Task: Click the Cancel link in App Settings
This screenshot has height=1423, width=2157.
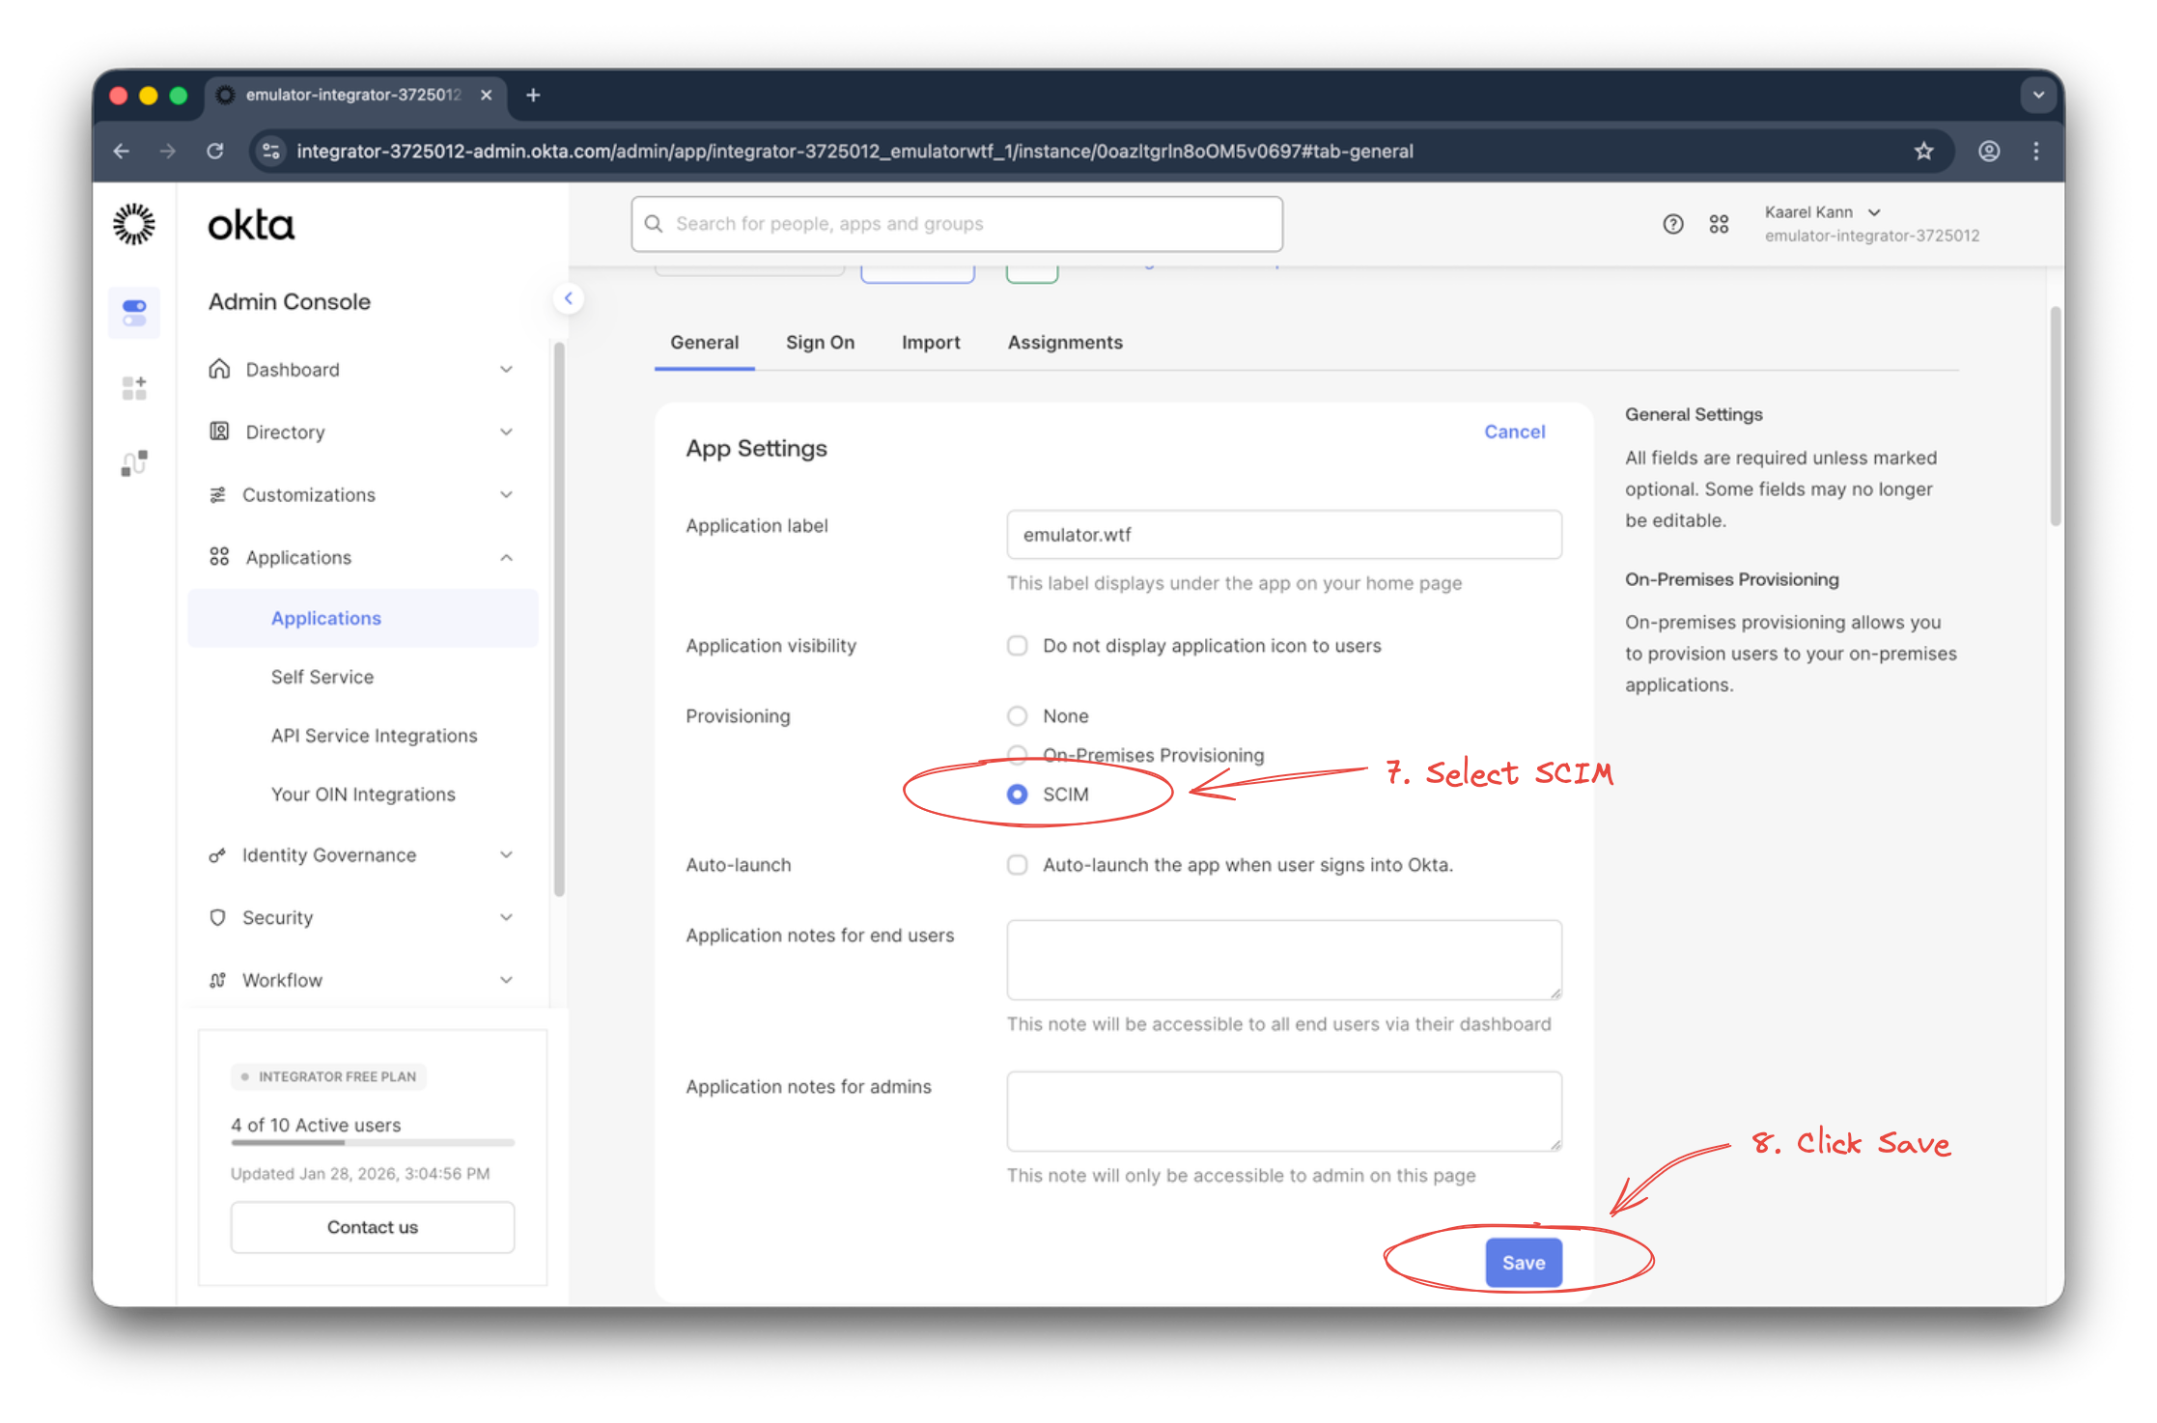Action: [1514, 432]
